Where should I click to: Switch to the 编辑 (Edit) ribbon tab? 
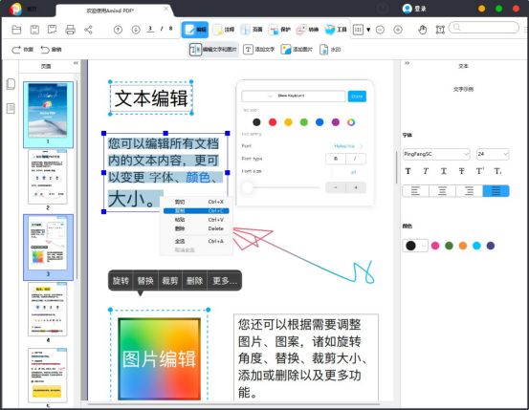point(195,30)
